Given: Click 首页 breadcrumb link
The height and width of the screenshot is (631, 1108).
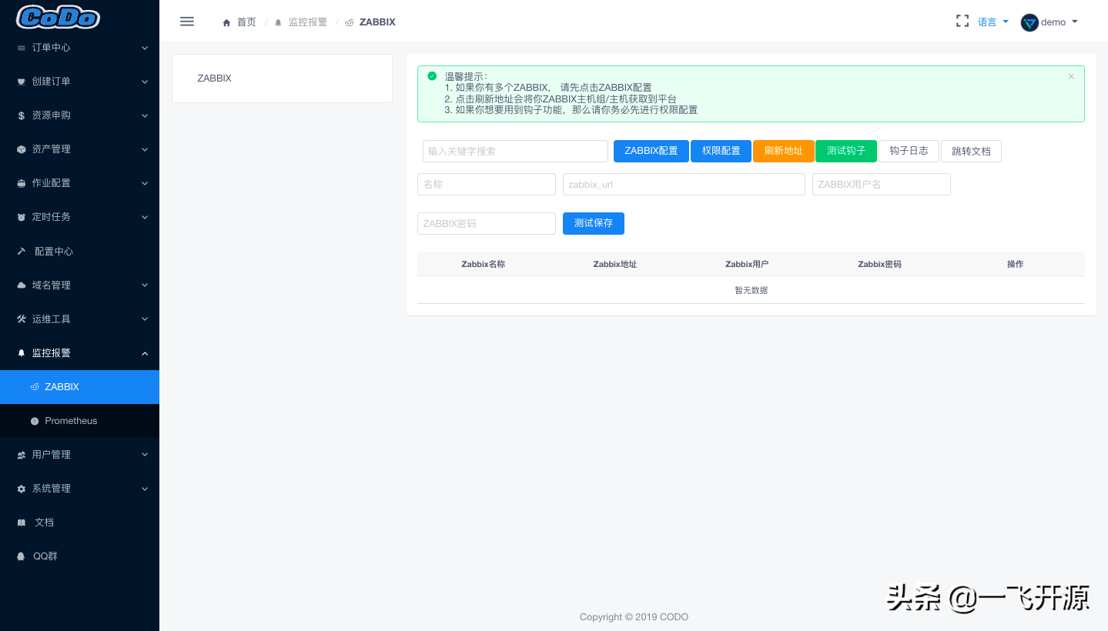Looking at the screenshot, I should 246,22.
